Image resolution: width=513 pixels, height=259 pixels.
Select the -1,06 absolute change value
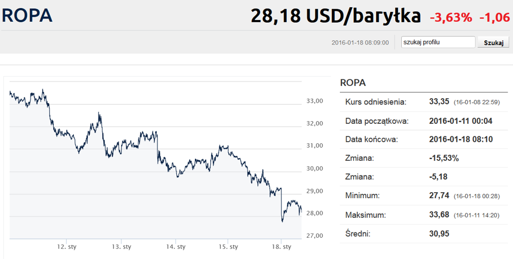point(495,17)
